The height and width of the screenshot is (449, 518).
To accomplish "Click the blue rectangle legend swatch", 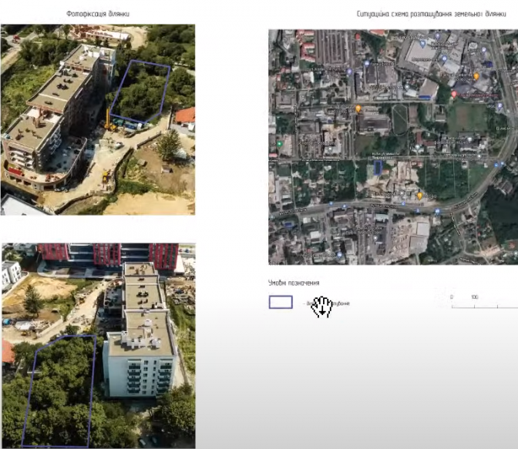I will point(281,302).
